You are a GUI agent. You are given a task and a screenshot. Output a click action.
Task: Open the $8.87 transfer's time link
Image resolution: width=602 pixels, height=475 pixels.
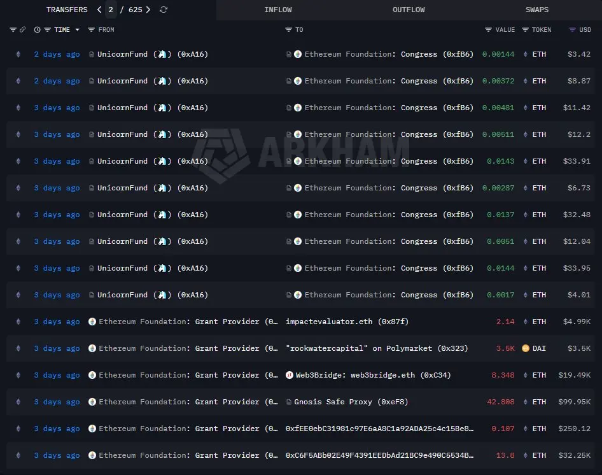(x=57, y=81)
